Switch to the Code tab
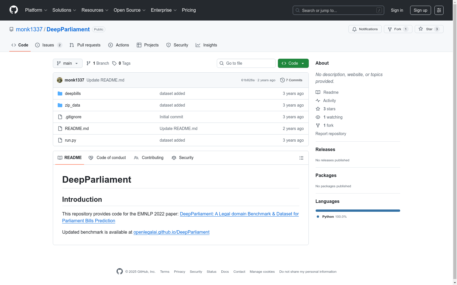457x285 pixels. pyautogui.click(x=20, y=45)
